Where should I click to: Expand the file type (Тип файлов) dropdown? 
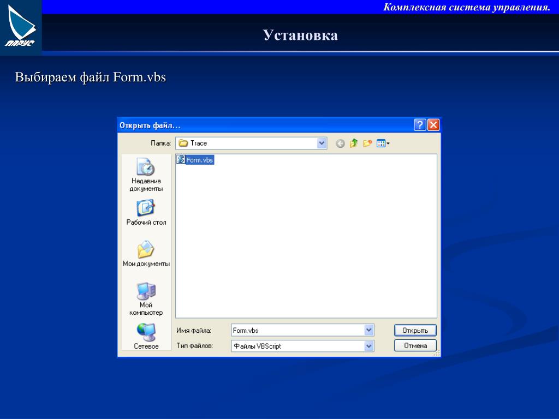click(369, 346)
